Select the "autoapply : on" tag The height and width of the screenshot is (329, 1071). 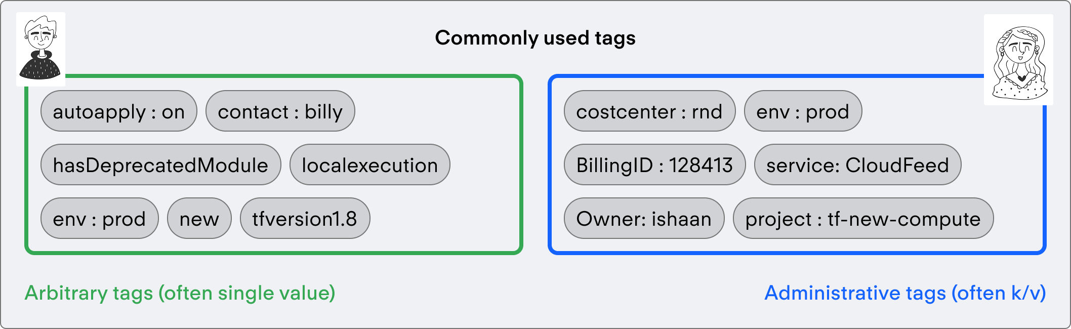(x=118, y=111)
